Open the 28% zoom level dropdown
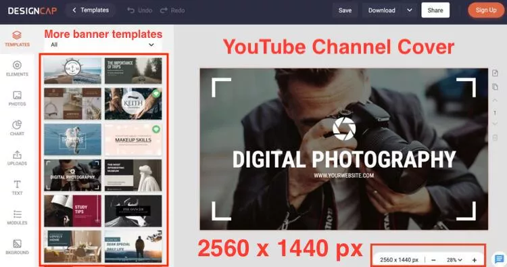 pos(454,260)
